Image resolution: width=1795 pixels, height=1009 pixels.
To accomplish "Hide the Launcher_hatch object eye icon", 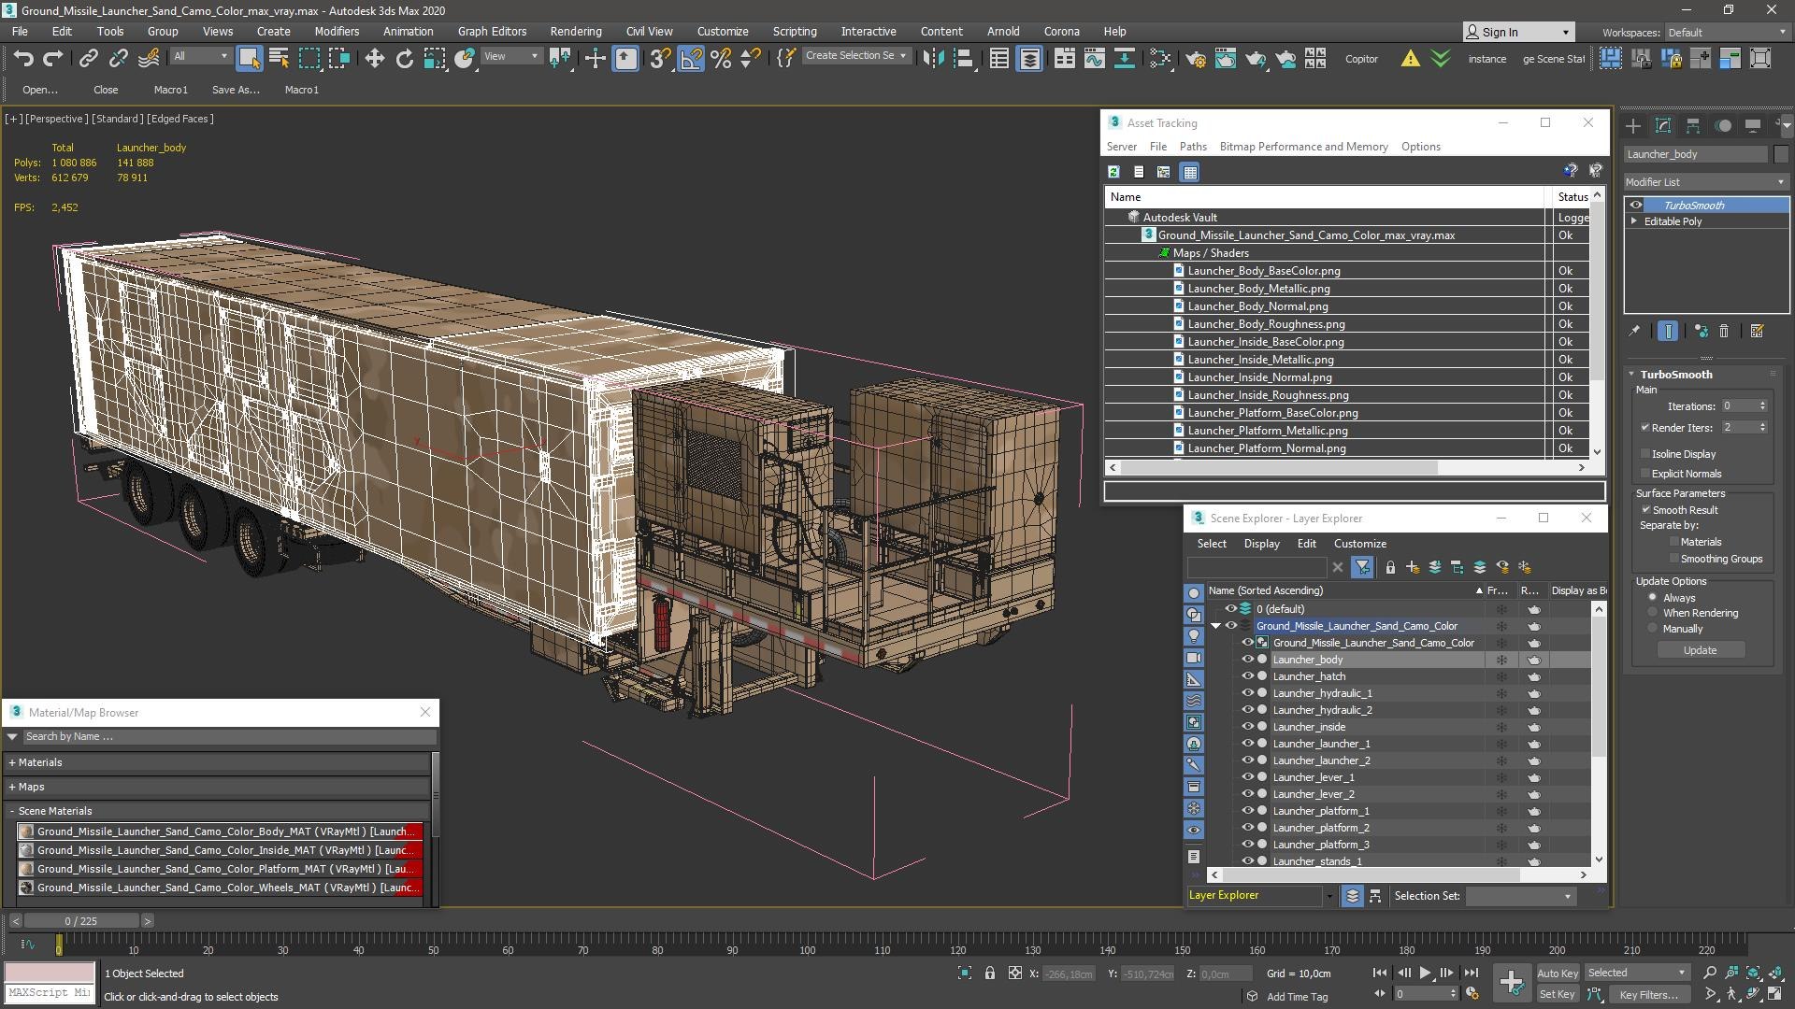I will click(1247, 676).
